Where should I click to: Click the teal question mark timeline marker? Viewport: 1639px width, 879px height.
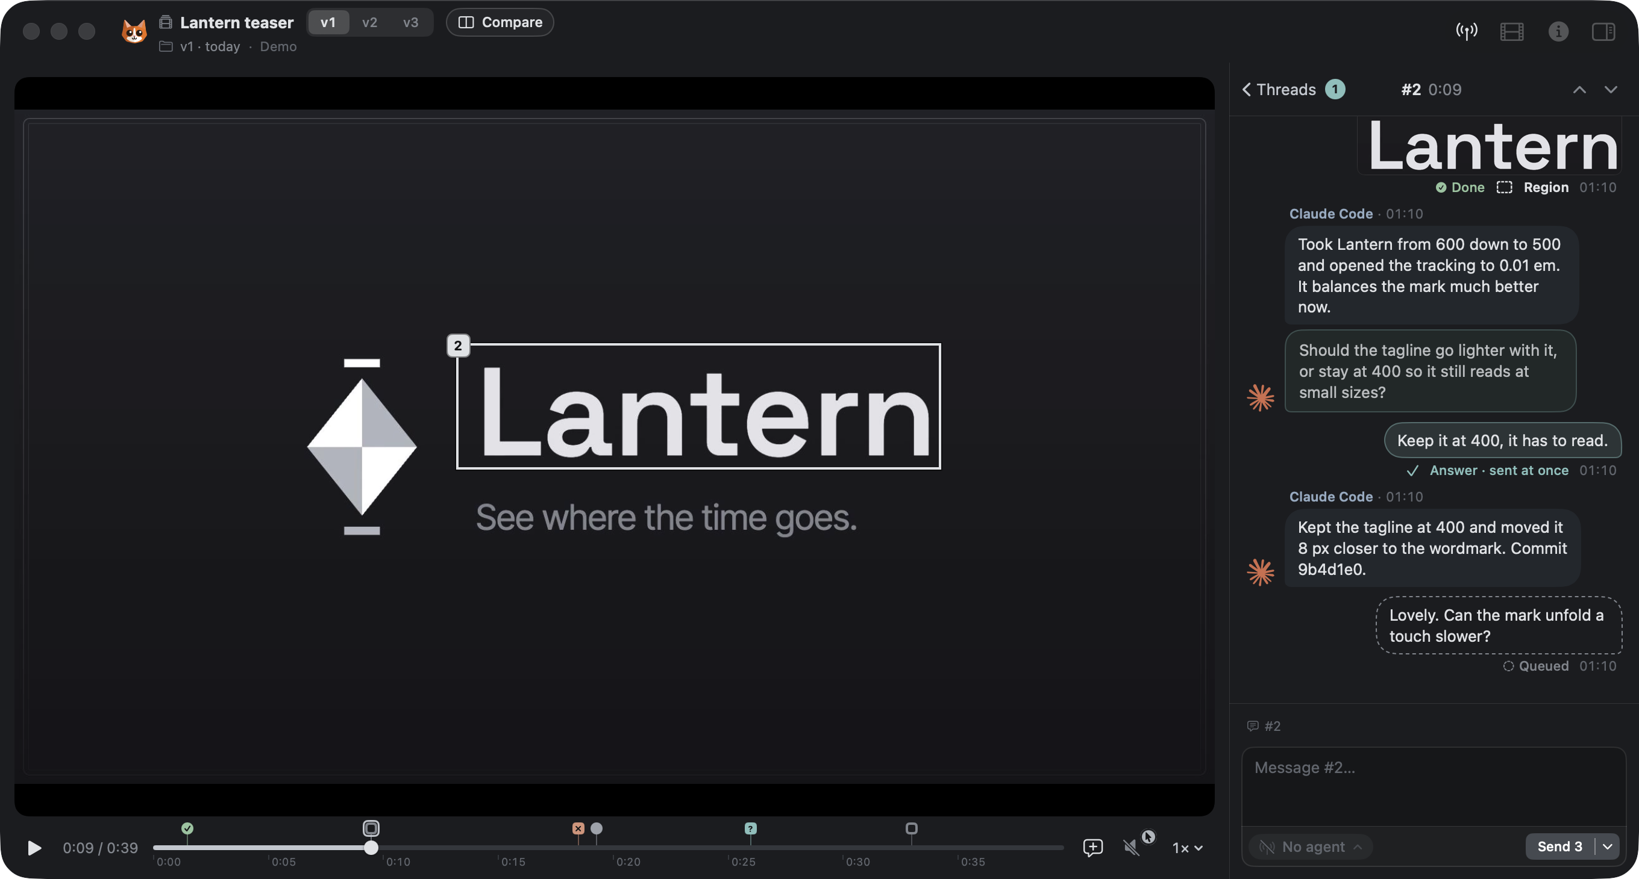tap(751, 828)
